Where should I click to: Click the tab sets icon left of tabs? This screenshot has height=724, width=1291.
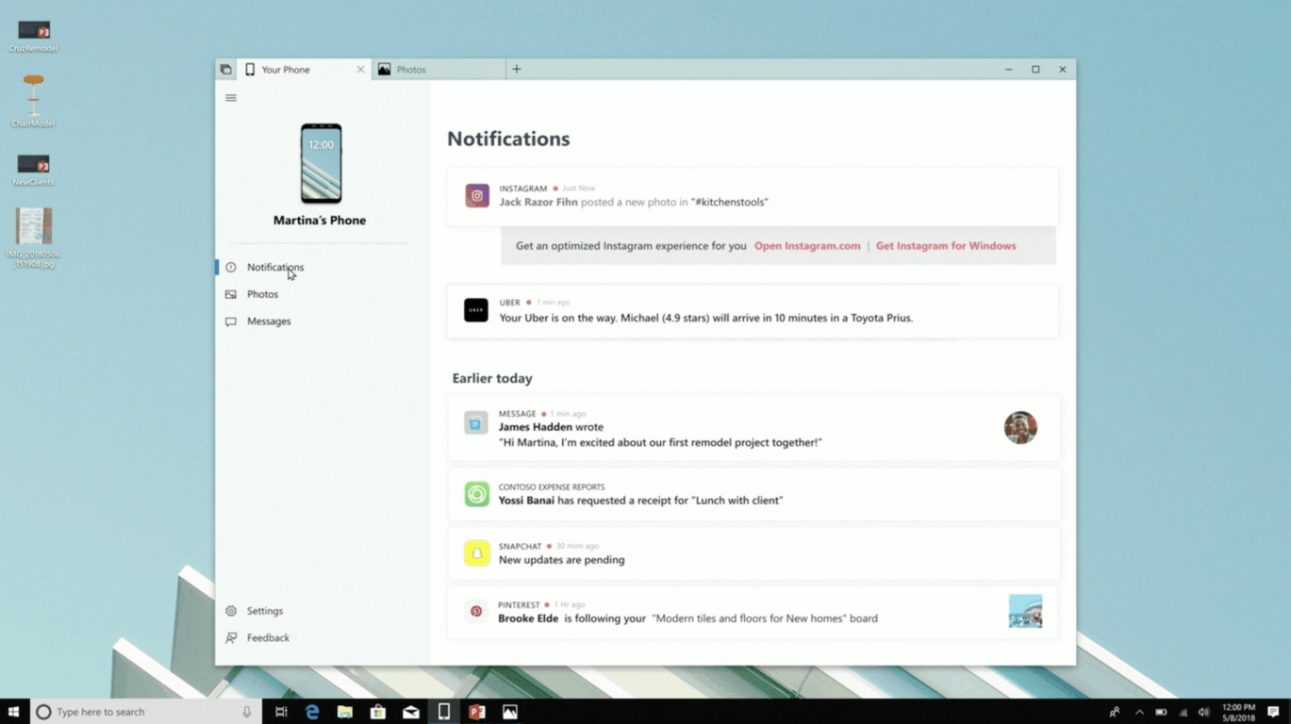225,70
